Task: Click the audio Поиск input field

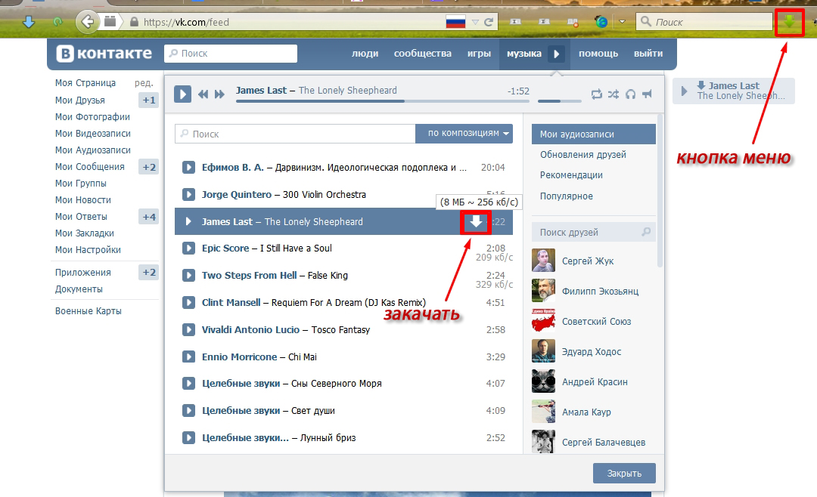Action: [x=295, y=134]
